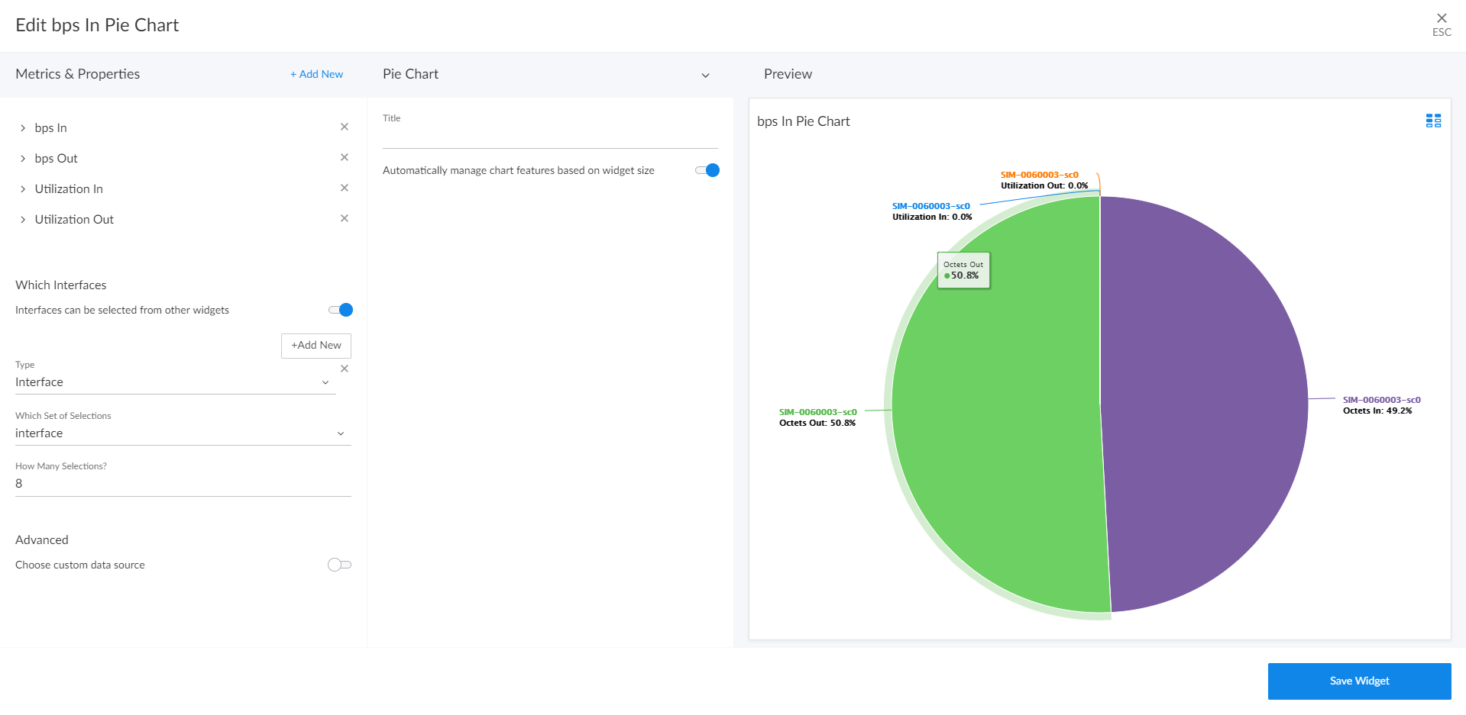This screenshot has height=715, width=1466.
Task: Remove the bps In metric
Action: pyautogui.click(x=344, y=127)
